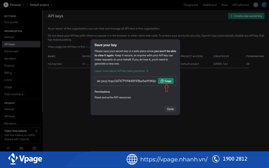Open project API keys in sidebar
269x168 pixels.
pyautogui.click(x=9, y=116)
